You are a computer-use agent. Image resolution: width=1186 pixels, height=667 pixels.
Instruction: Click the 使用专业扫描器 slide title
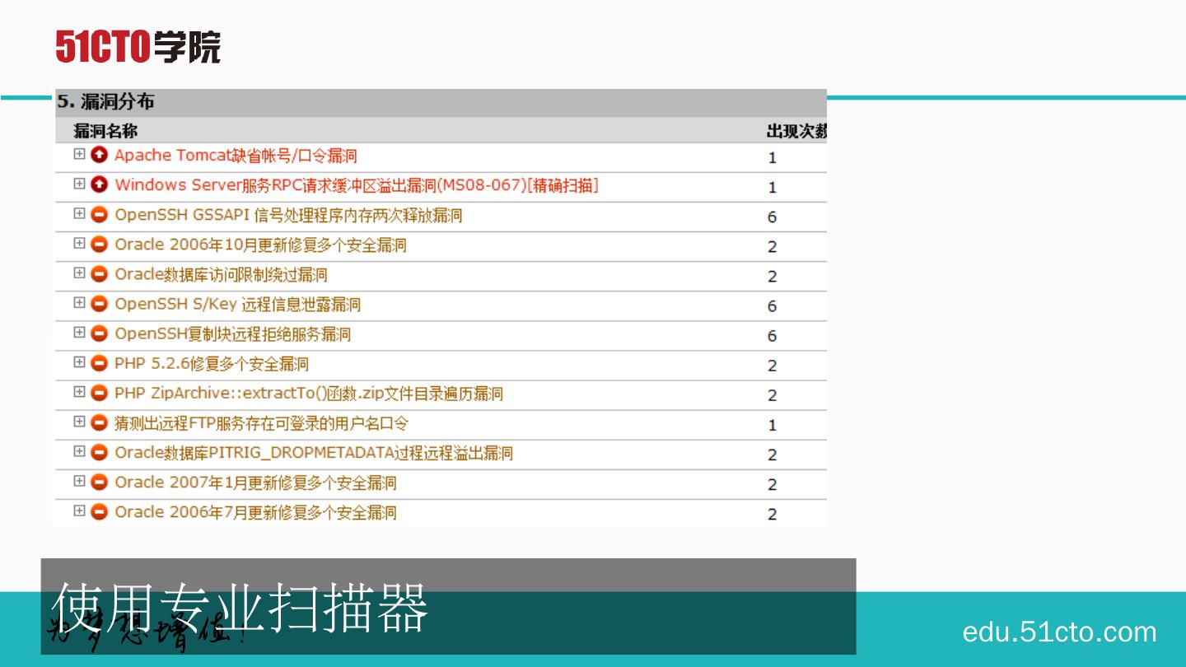click(x=240, y=608)
